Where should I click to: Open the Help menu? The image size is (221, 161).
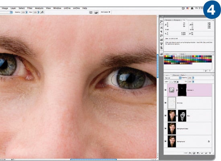click(x=84, y=8)
